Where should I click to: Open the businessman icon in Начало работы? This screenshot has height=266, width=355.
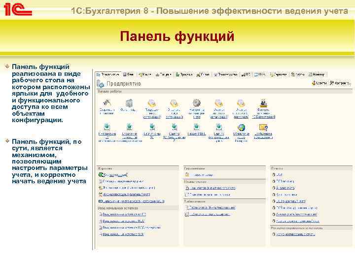263,103
